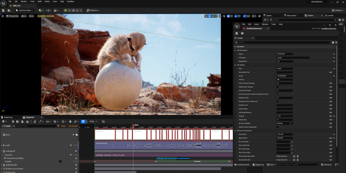Delete the Environment Key Value elements
The height and width of the screenshot is (173, 346).
click(x=298, y=156)
